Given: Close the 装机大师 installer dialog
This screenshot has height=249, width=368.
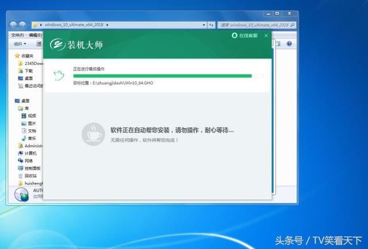Looking at the screenshot, I should point(266,36).
